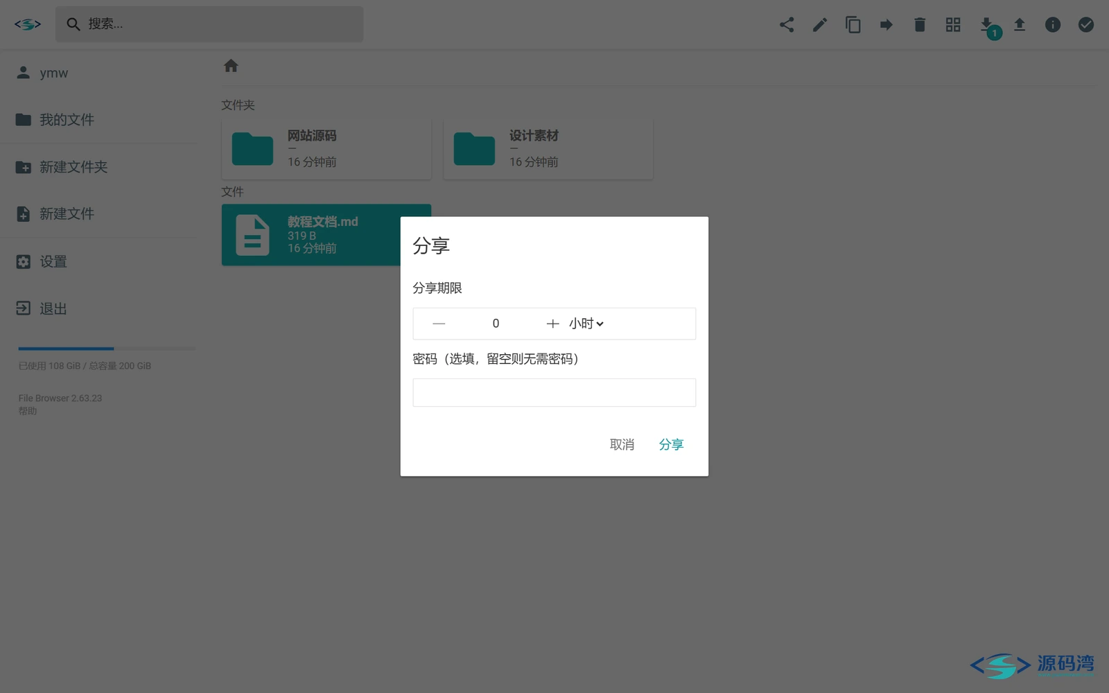Click 退出 to log out
Image resolution: width=1109 pixels, height=693 pixels.
coord(99,308)
